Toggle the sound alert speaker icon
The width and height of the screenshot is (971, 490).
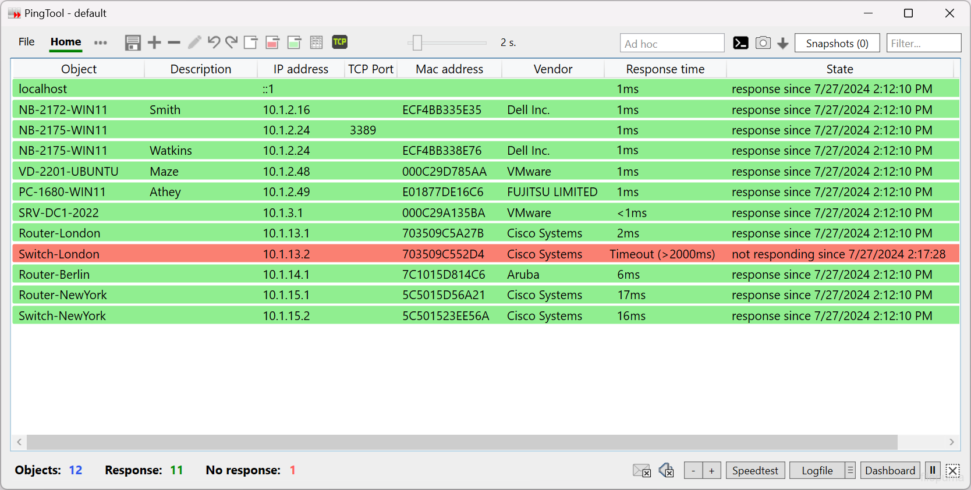(x=667, y=470)
